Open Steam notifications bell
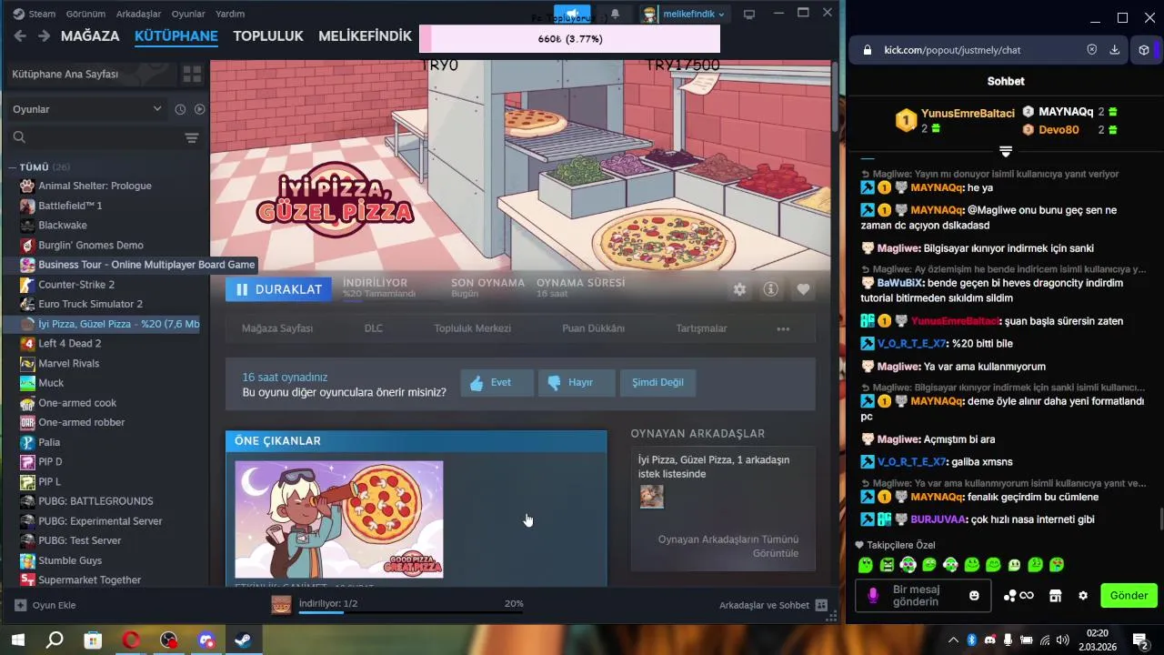Screen dimensions: 1164x655 (x=615, y=14)
